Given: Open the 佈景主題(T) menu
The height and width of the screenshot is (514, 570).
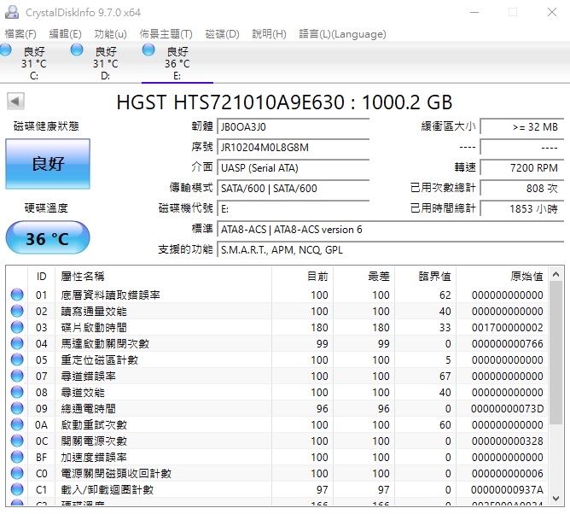Looking at the screenshot, I should (166, 34).
